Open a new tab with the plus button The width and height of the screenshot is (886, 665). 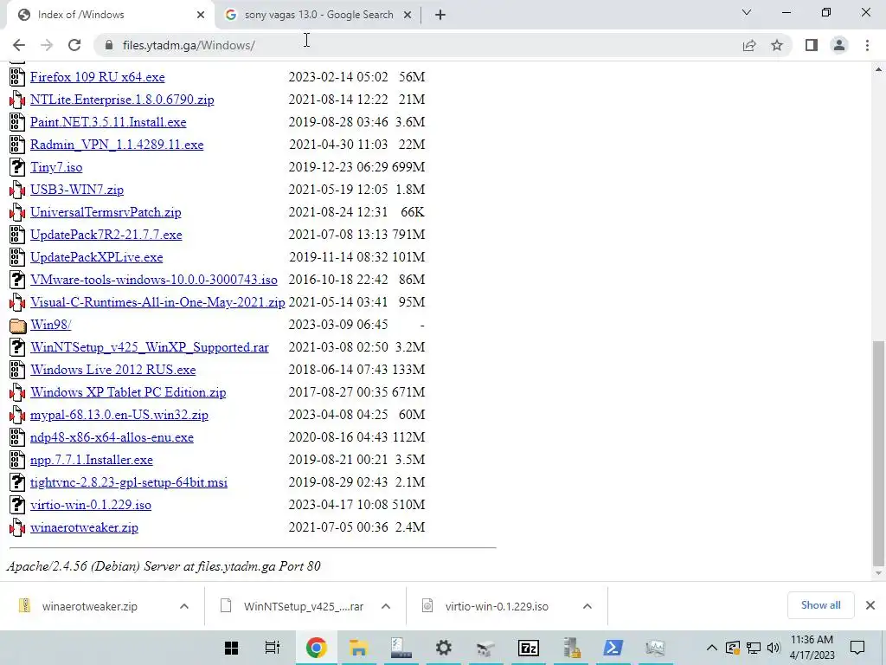pyautogui.click(x=440, y=15)
